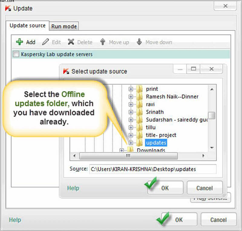242x231 pixels.
Task: Select the Srinath folder name
Action: (155, 112)
